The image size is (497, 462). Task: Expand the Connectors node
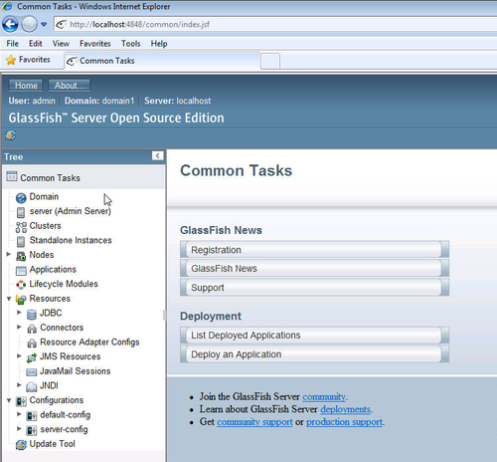point(19,327)
